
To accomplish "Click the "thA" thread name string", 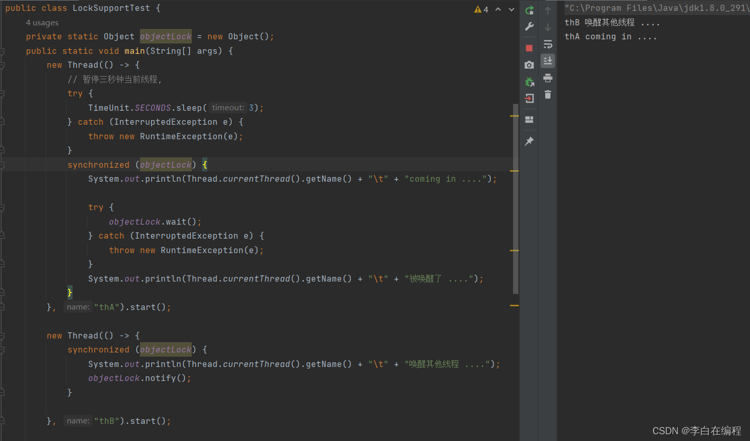I will [x=107, y=307].
